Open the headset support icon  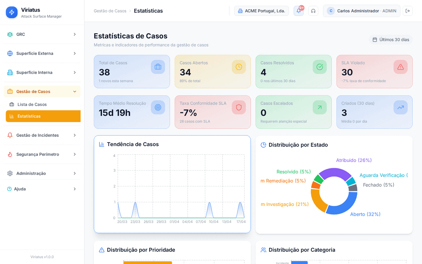(313, 11)
